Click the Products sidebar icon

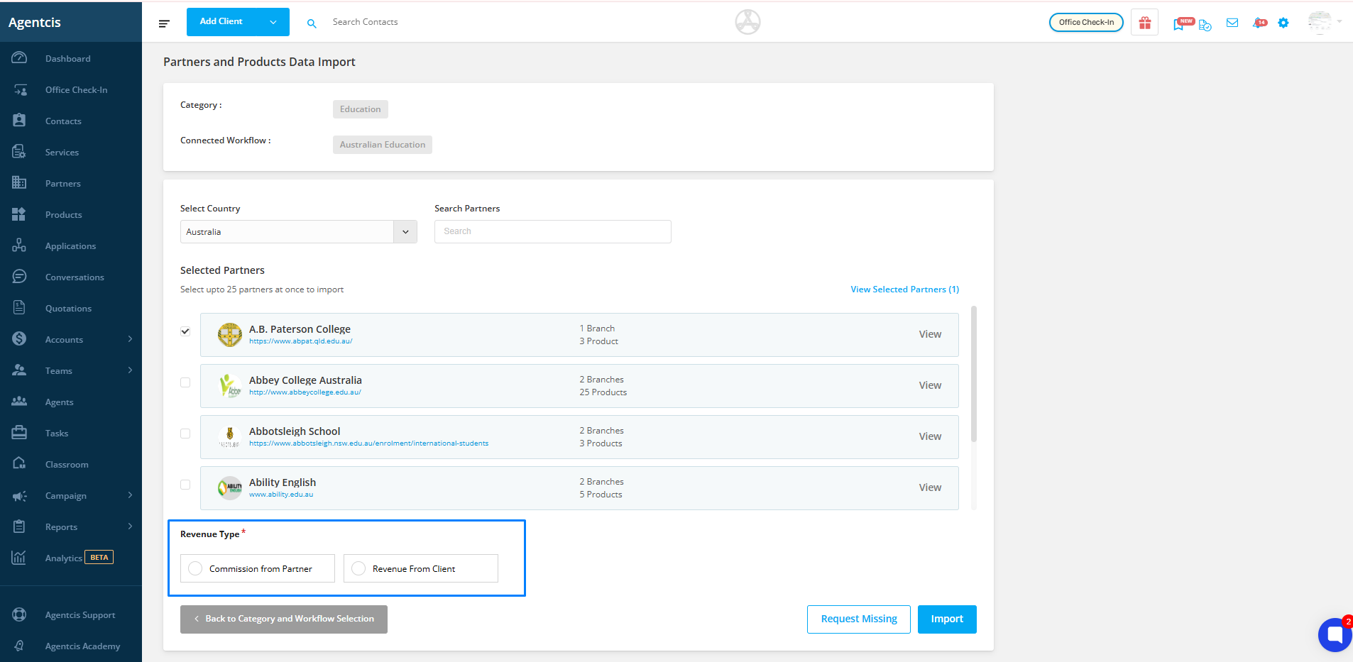(x=19, y=214)
